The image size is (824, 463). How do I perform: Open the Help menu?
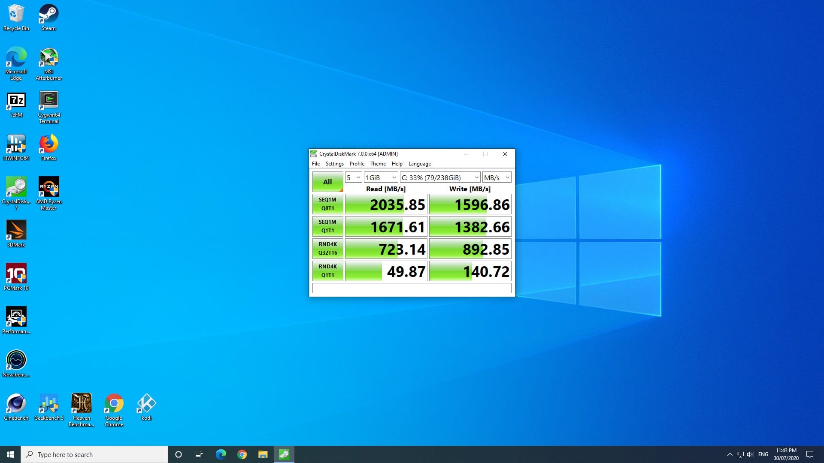pos(397,164)
